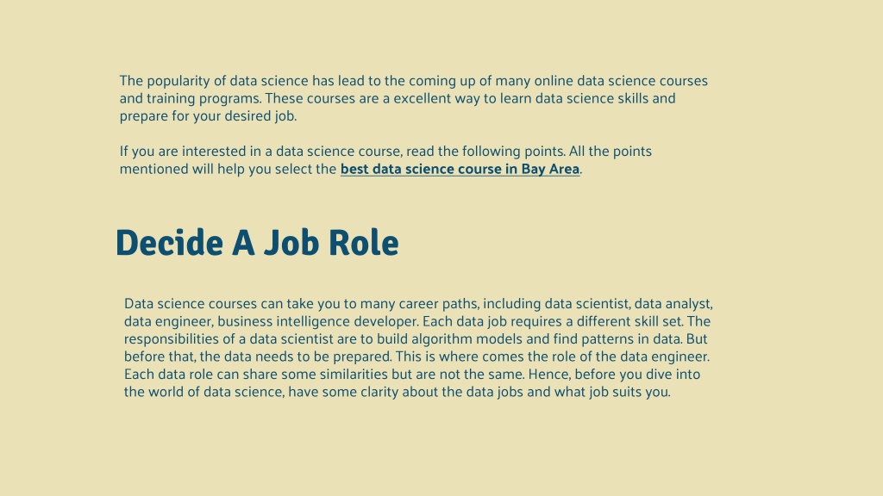Image resolution: width=883 pixels, height=496 pixels.
Task: Click the words 'online data science courses'
Action: [621, 81]
